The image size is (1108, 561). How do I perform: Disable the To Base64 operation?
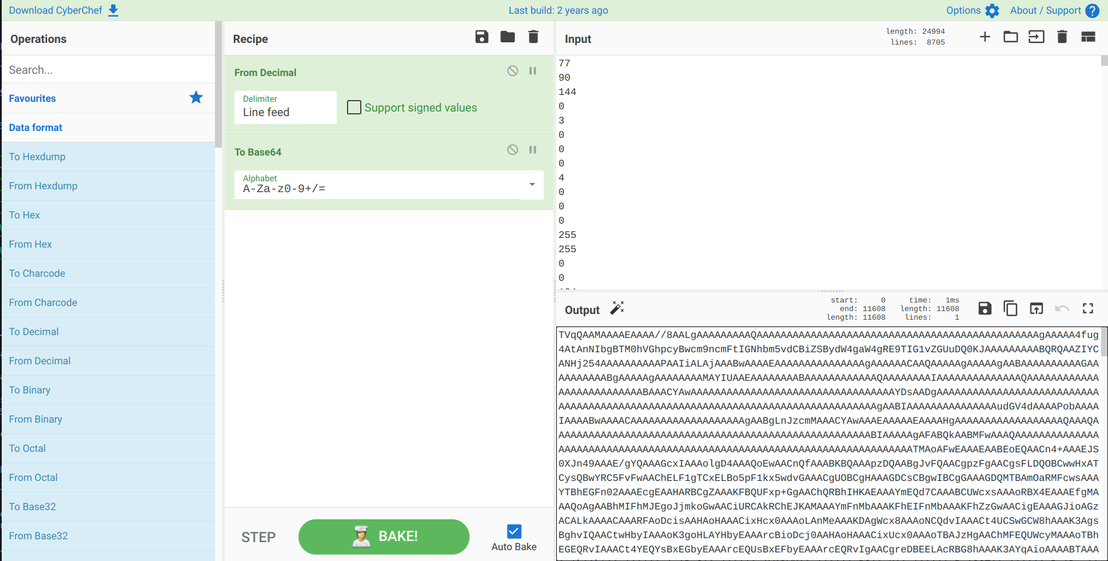point(513,150)
